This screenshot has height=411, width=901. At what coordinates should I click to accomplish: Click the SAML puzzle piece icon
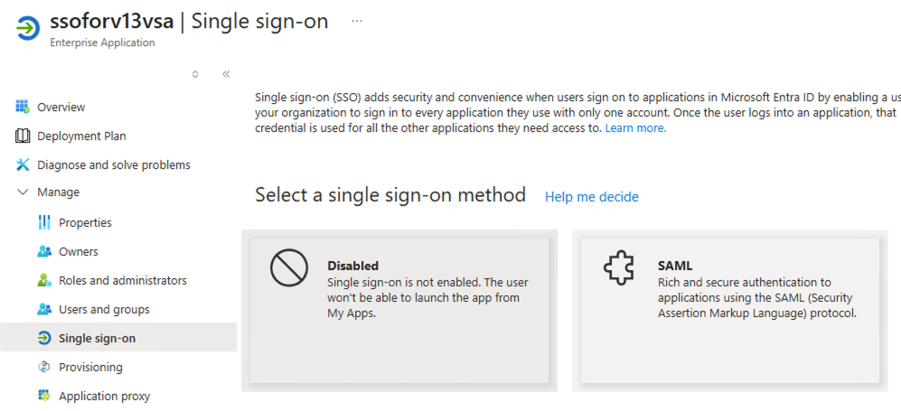618,268
